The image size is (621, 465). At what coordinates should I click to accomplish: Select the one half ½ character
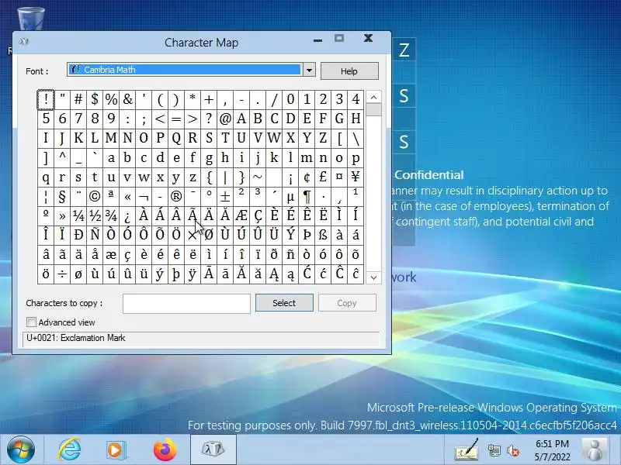(x=95, y=216)
